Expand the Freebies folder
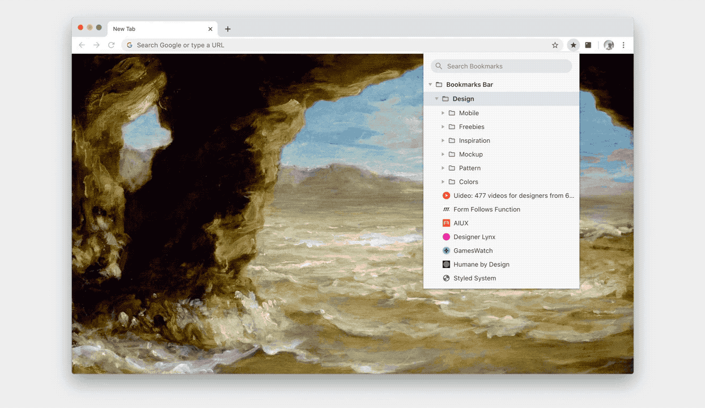 coord(443,127)
